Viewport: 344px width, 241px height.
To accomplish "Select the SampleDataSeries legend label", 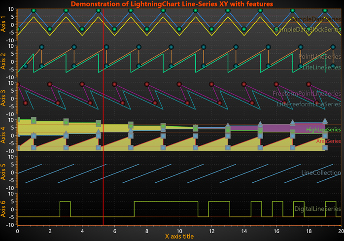I will 316,19.
